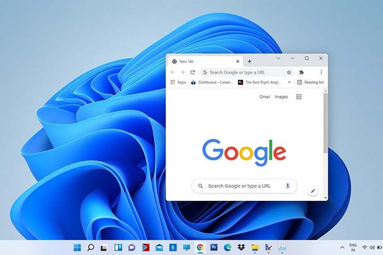Screen dimensions: 383x255
Task: Click the Google search box on page
Action: (x=244, y=186)
